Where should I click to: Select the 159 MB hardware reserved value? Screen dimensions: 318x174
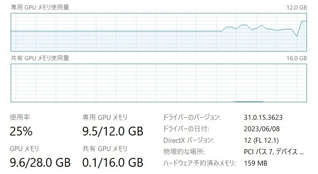(256, 163)
